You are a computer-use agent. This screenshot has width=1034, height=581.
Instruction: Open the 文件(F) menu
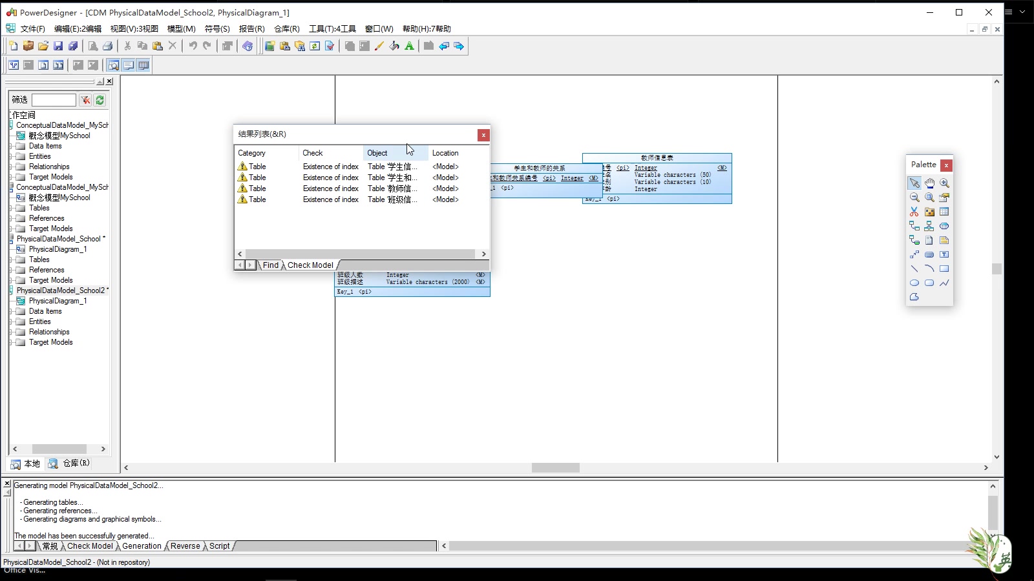pyautogui.click(x=32, y=29)
